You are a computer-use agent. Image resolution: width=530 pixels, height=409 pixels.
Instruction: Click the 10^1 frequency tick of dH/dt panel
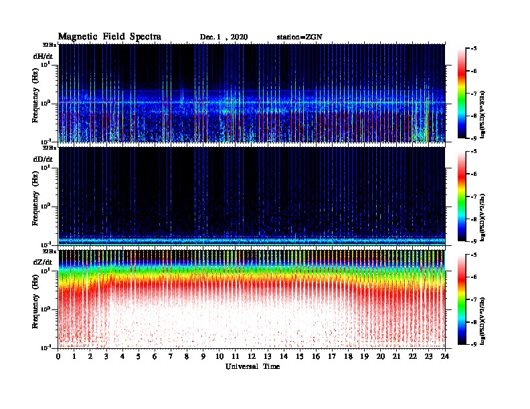pos(46,65)
